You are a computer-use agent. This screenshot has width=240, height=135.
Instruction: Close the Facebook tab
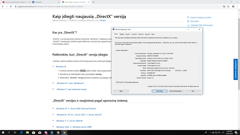[x=59, y=2]
